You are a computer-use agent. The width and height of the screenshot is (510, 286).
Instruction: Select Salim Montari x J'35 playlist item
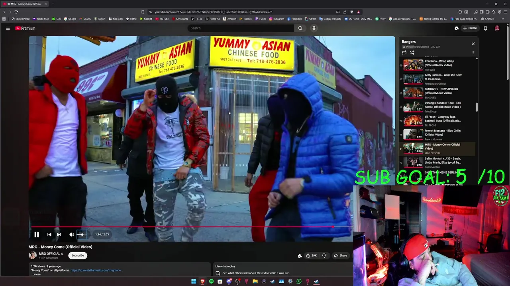click(437, 162)
